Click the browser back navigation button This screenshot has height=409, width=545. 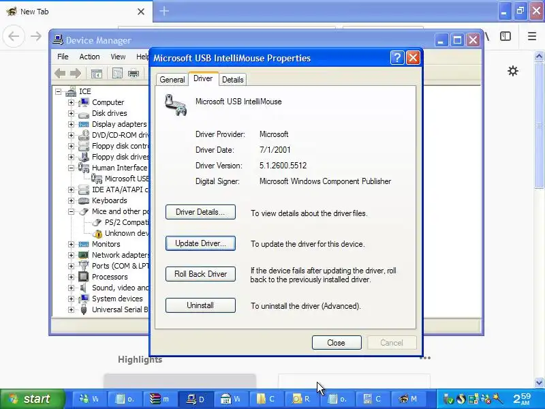pyautogui.click(x=14, y=36)
